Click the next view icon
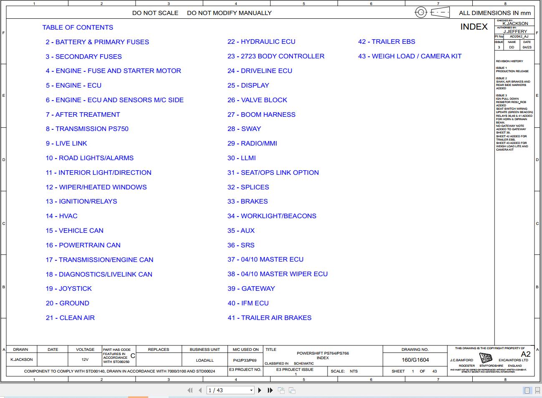Viewport: 542px width, 398px height. point(292,390)
